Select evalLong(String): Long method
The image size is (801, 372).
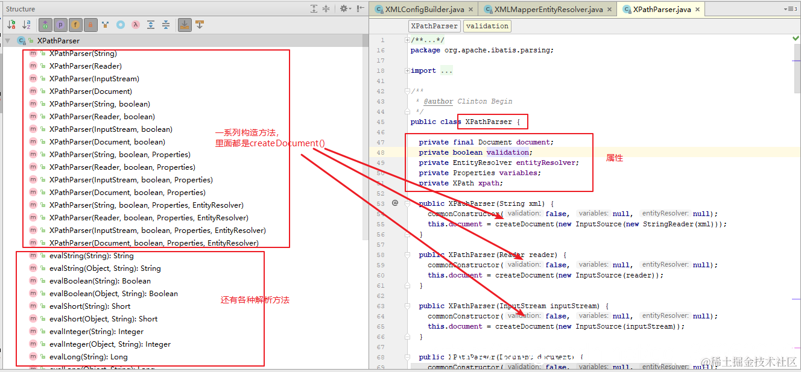[88, 357]
